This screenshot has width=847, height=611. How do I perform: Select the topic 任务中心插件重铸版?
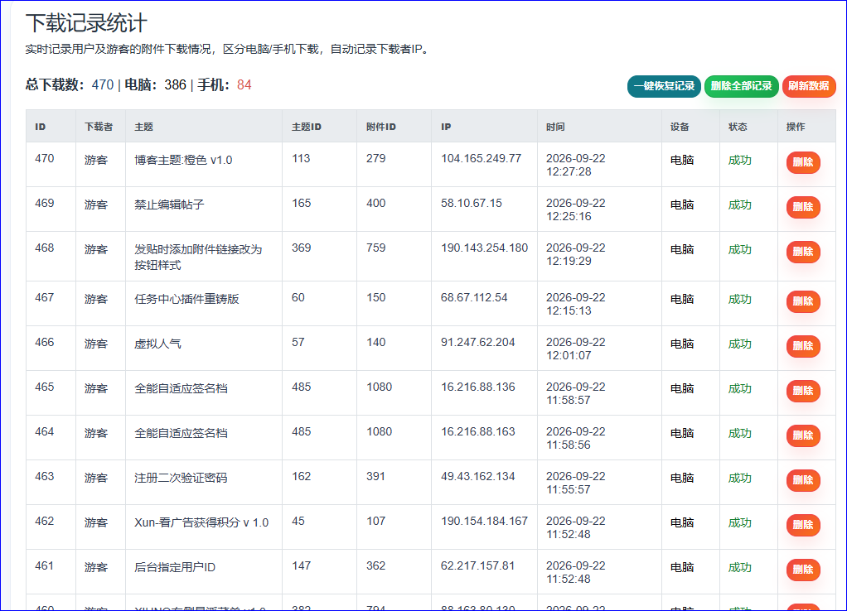pyautogui.click(x=186, y=300)
